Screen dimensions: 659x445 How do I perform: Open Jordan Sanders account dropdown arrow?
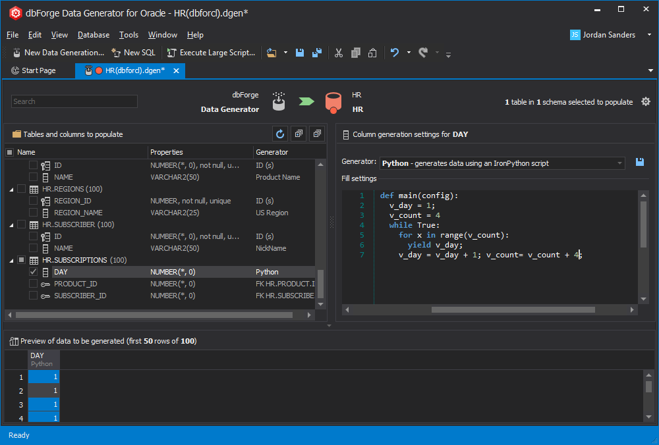649,35
